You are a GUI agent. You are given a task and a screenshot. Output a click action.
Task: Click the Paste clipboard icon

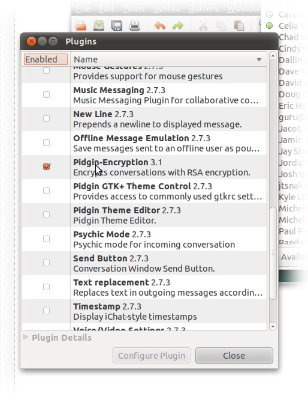(239, 26)
